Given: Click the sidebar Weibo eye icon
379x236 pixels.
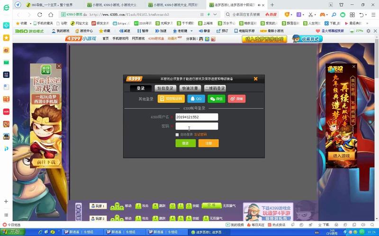Looking at the screenshot, I should (6, 50).
